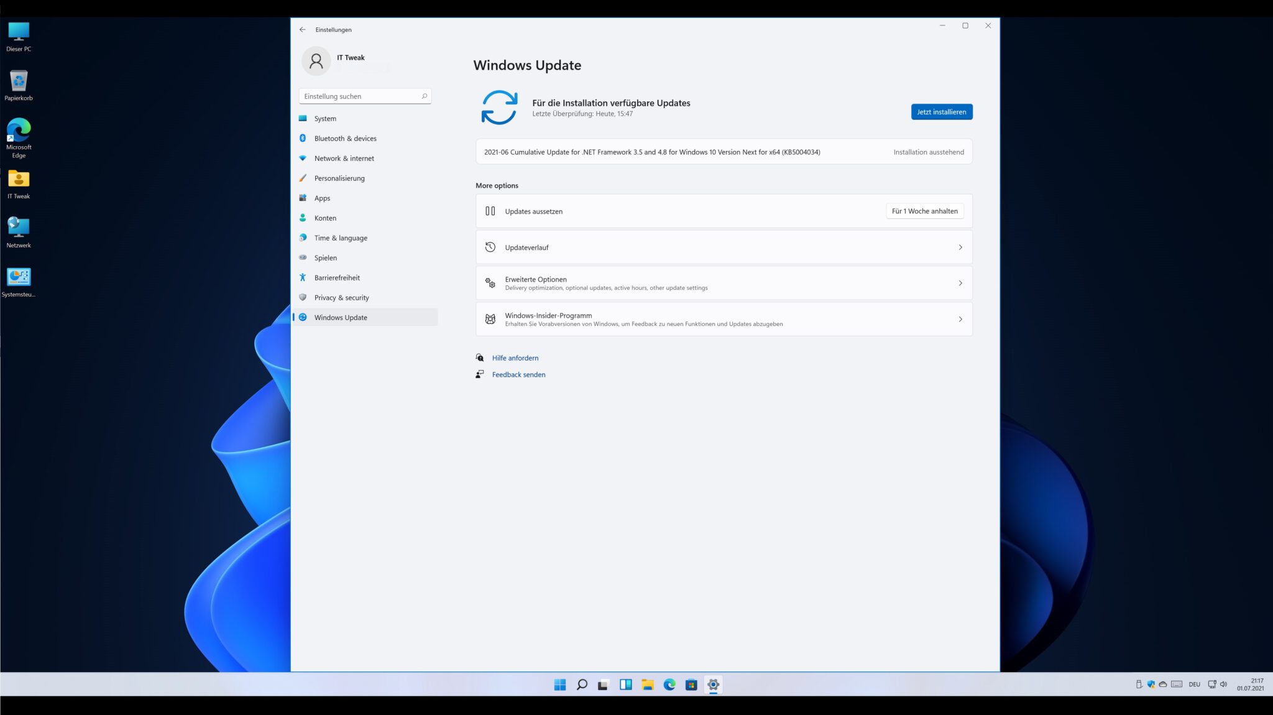Viewport: 1273px width, 715px height.
Task: Open the volume icon in system tray
Action: pyautogui.click(x=1223, y=684)
